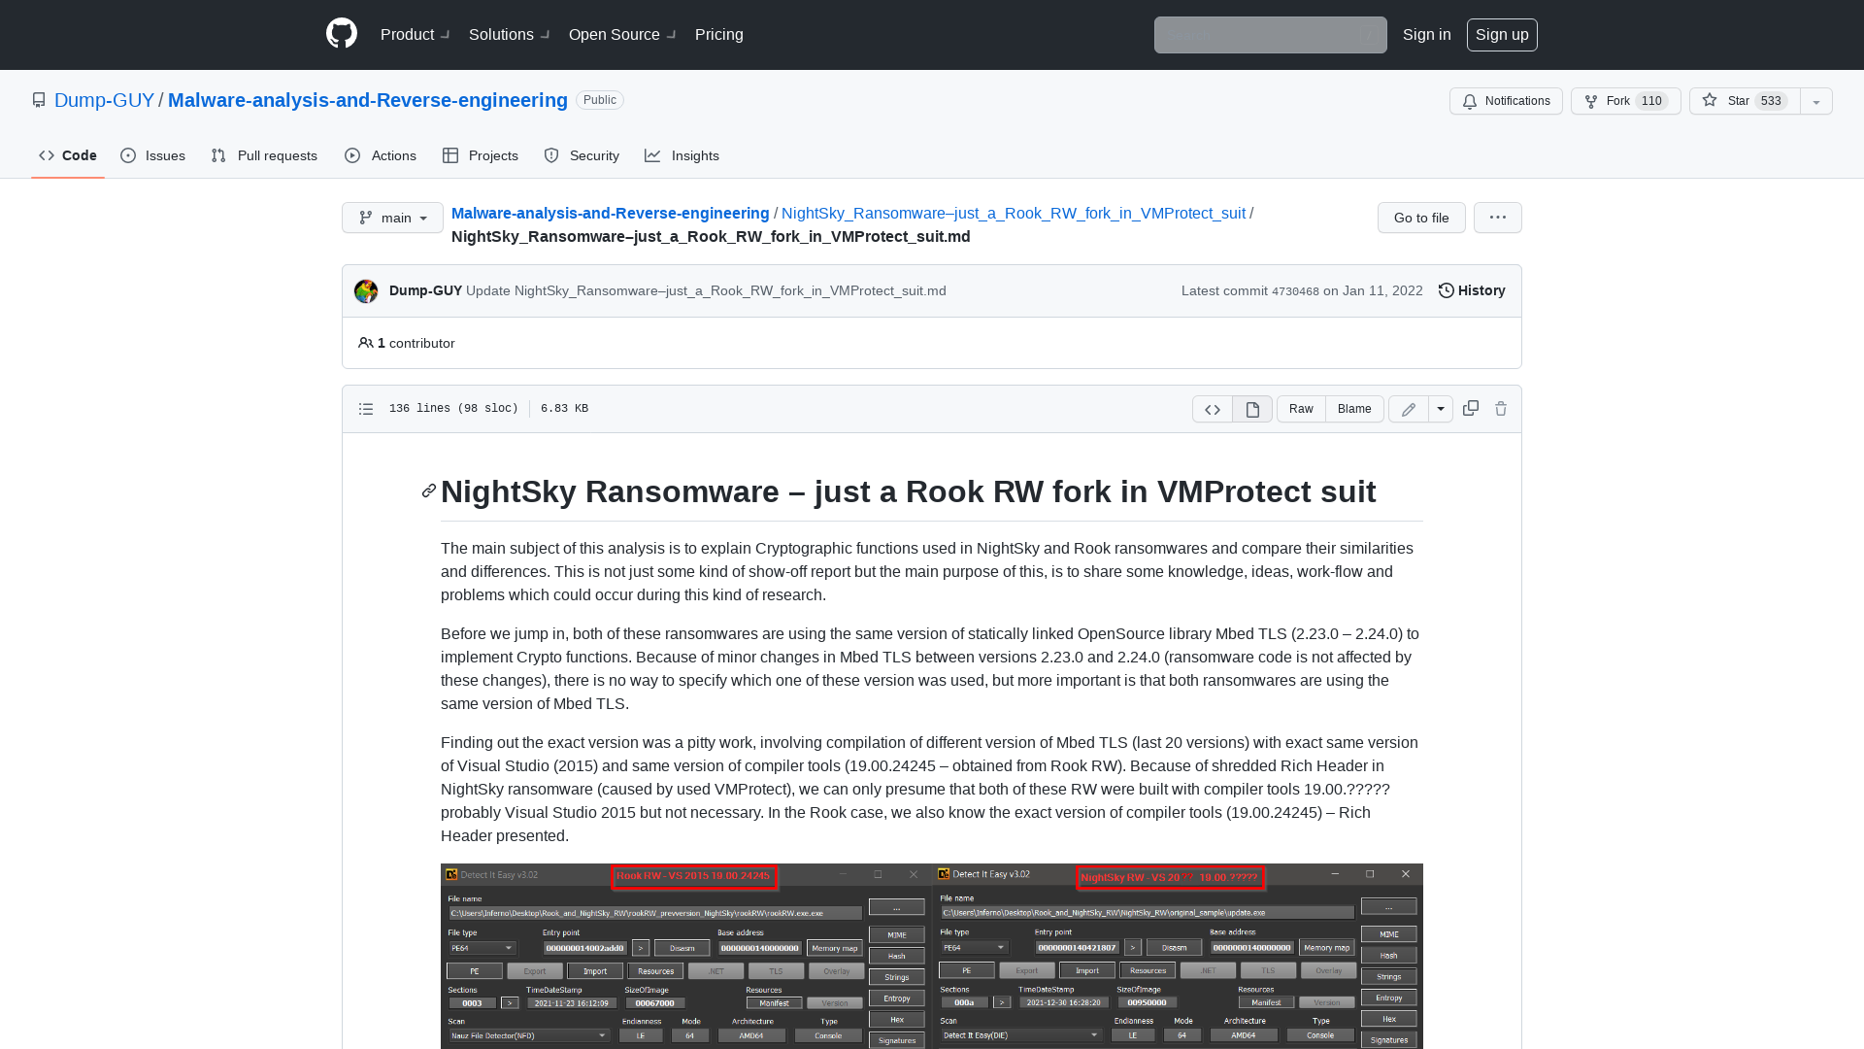Open commit hash 4730468
Image resolution: width=1864 pixels, height=1049 pixels.
(1295, 291)
